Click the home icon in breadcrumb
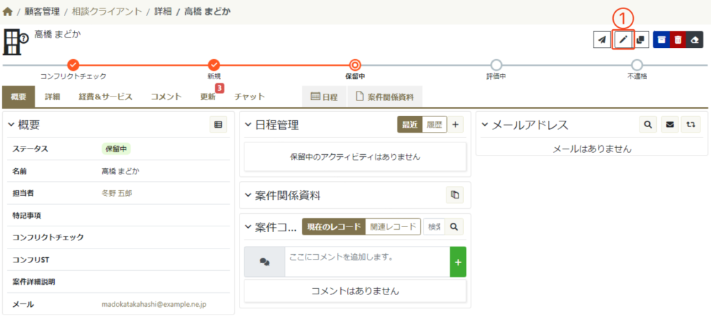711x318 pixels. pyautogui.click(x=8, y=12)
